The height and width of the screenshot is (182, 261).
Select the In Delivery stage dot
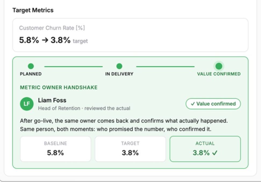point(119,66)
